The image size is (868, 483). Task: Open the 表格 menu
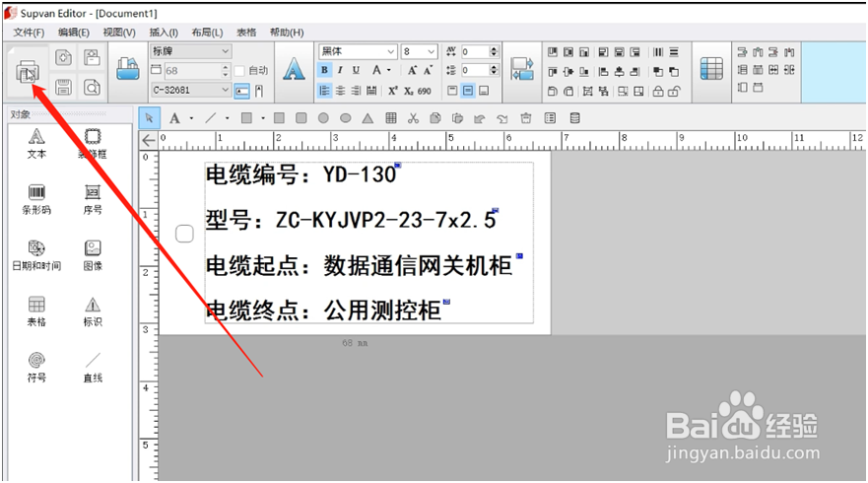[246, 33]
